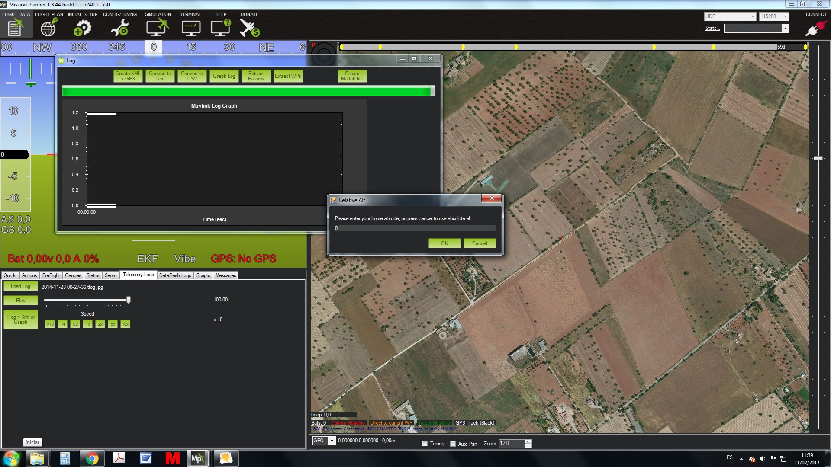This screenshot has width=831, height=467.
Task: Open Flight Plan globe icon
Action: 48,28
